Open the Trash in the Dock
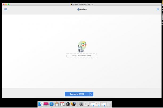163x108 pixels. 109,104
